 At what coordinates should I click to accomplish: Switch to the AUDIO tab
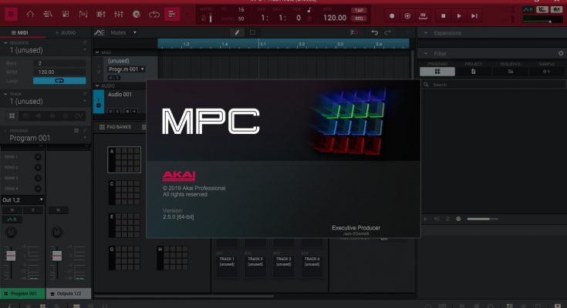[67, 33]
